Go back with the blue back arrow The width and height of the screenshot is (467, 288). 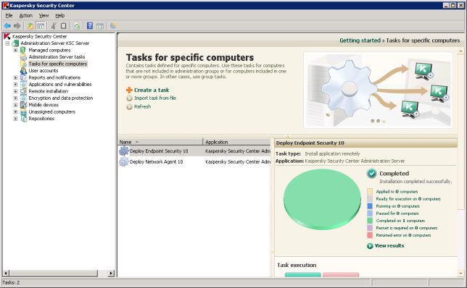coord(7,26)
